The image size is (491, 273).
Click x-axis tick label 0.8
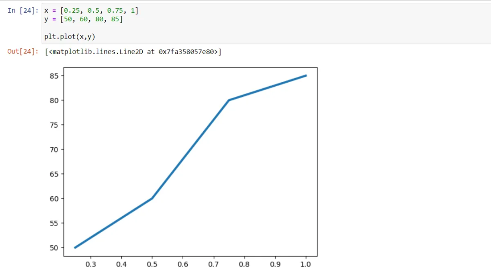[244, 264]
